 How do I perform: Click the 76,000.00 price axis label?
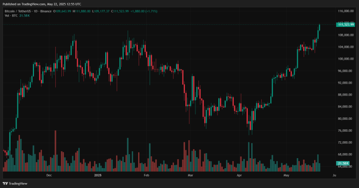pos(346,130)
